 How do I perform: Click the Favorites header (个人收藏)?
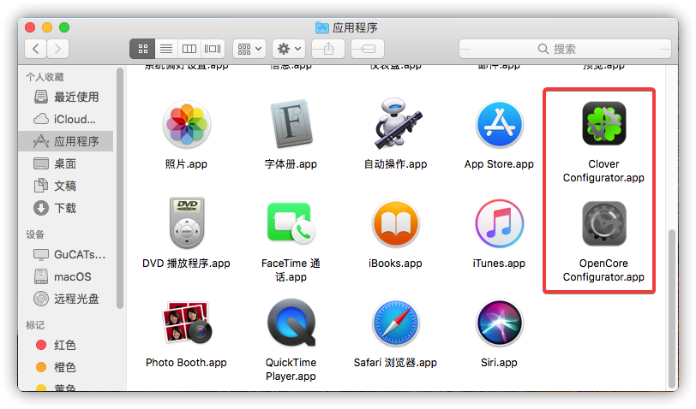click(x=45, y=77)
